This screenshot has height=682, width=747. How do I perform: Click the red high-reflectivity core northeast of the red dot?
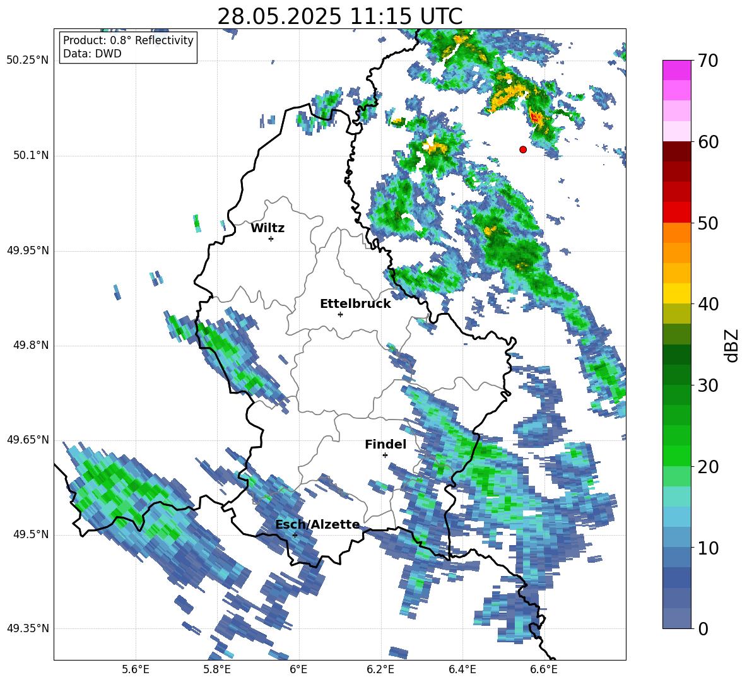pos(536,117)
